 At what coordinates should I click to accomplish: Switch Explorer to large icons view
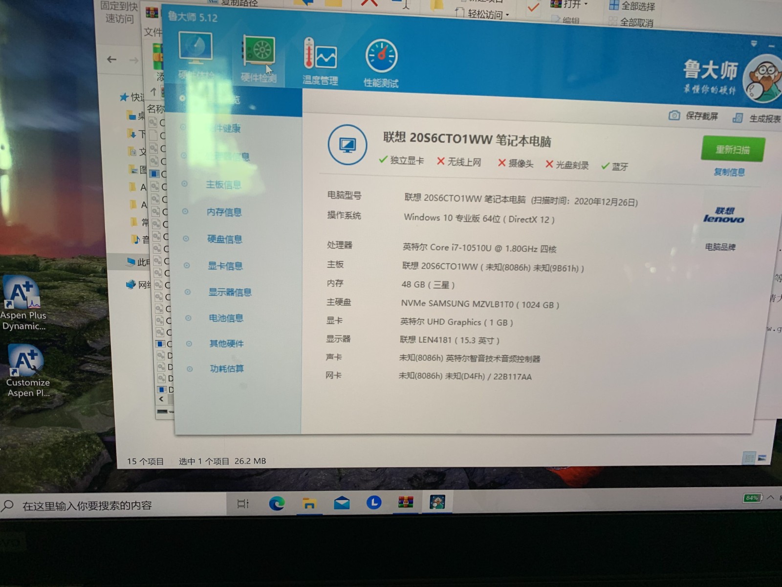[762, 458]
